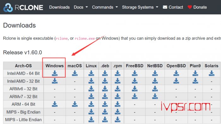Download .rpm ARM 64 Bit package

(117, 104)
